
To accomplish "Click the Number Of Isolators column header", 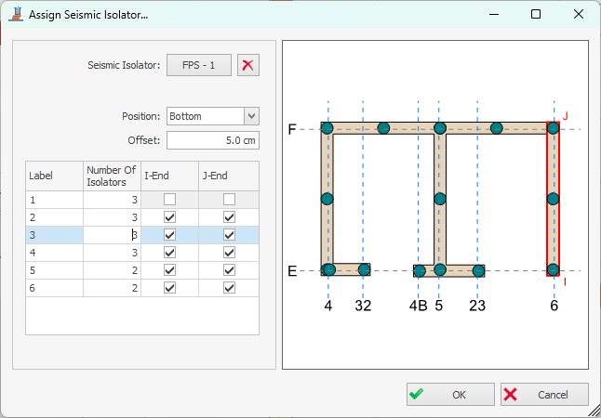I will (x=112, y=175).
